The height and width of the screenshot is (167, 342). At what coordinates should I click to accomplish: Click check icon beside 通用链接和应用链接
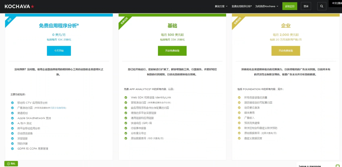coord(126,118)
